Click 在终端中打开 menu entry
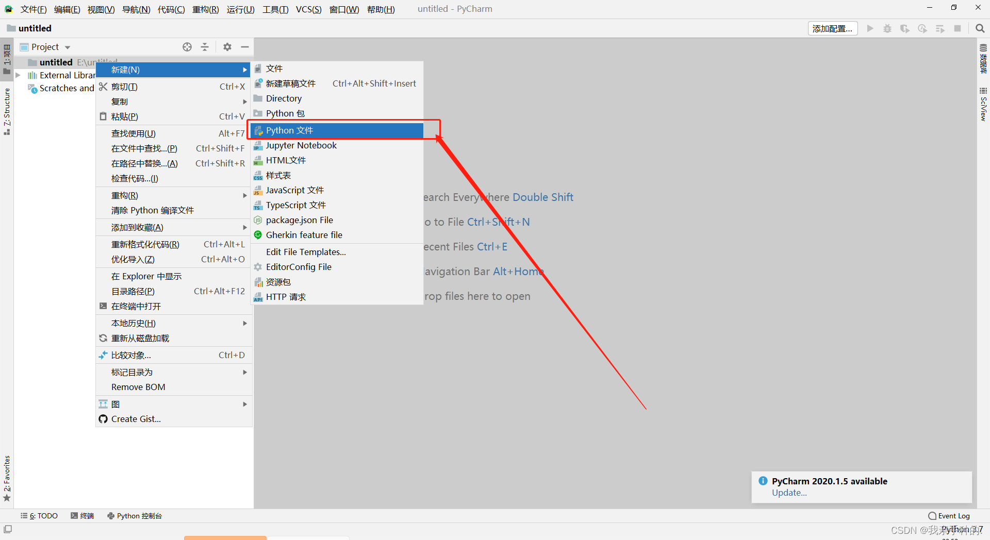This screenshot has height=540, width=990. (174, 306)
